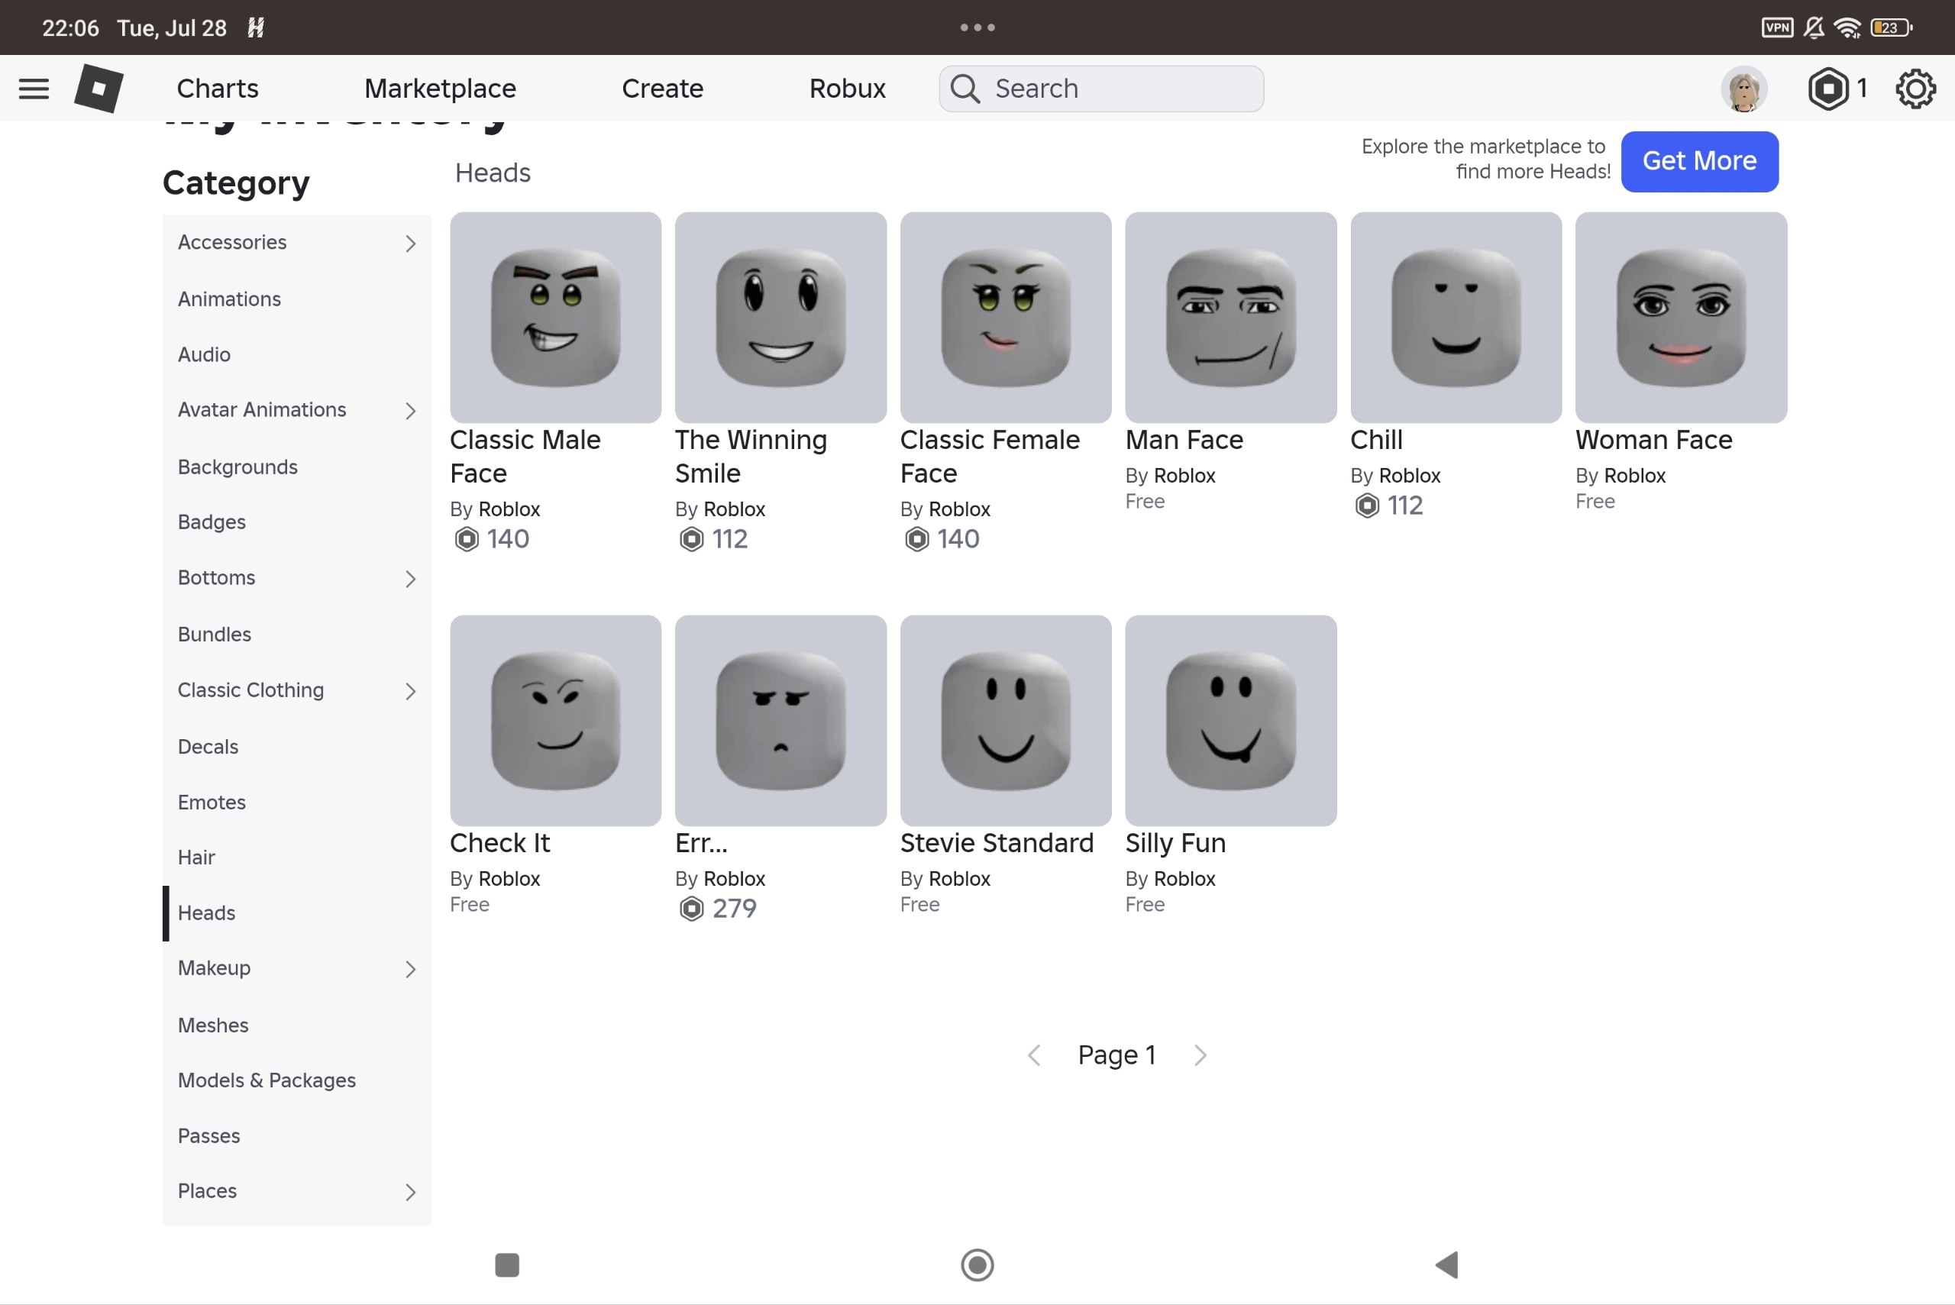This screenshot has height=1305, width=1955.
Task: Expand the Avatar Animations chevron
Action: pos(410,410)
